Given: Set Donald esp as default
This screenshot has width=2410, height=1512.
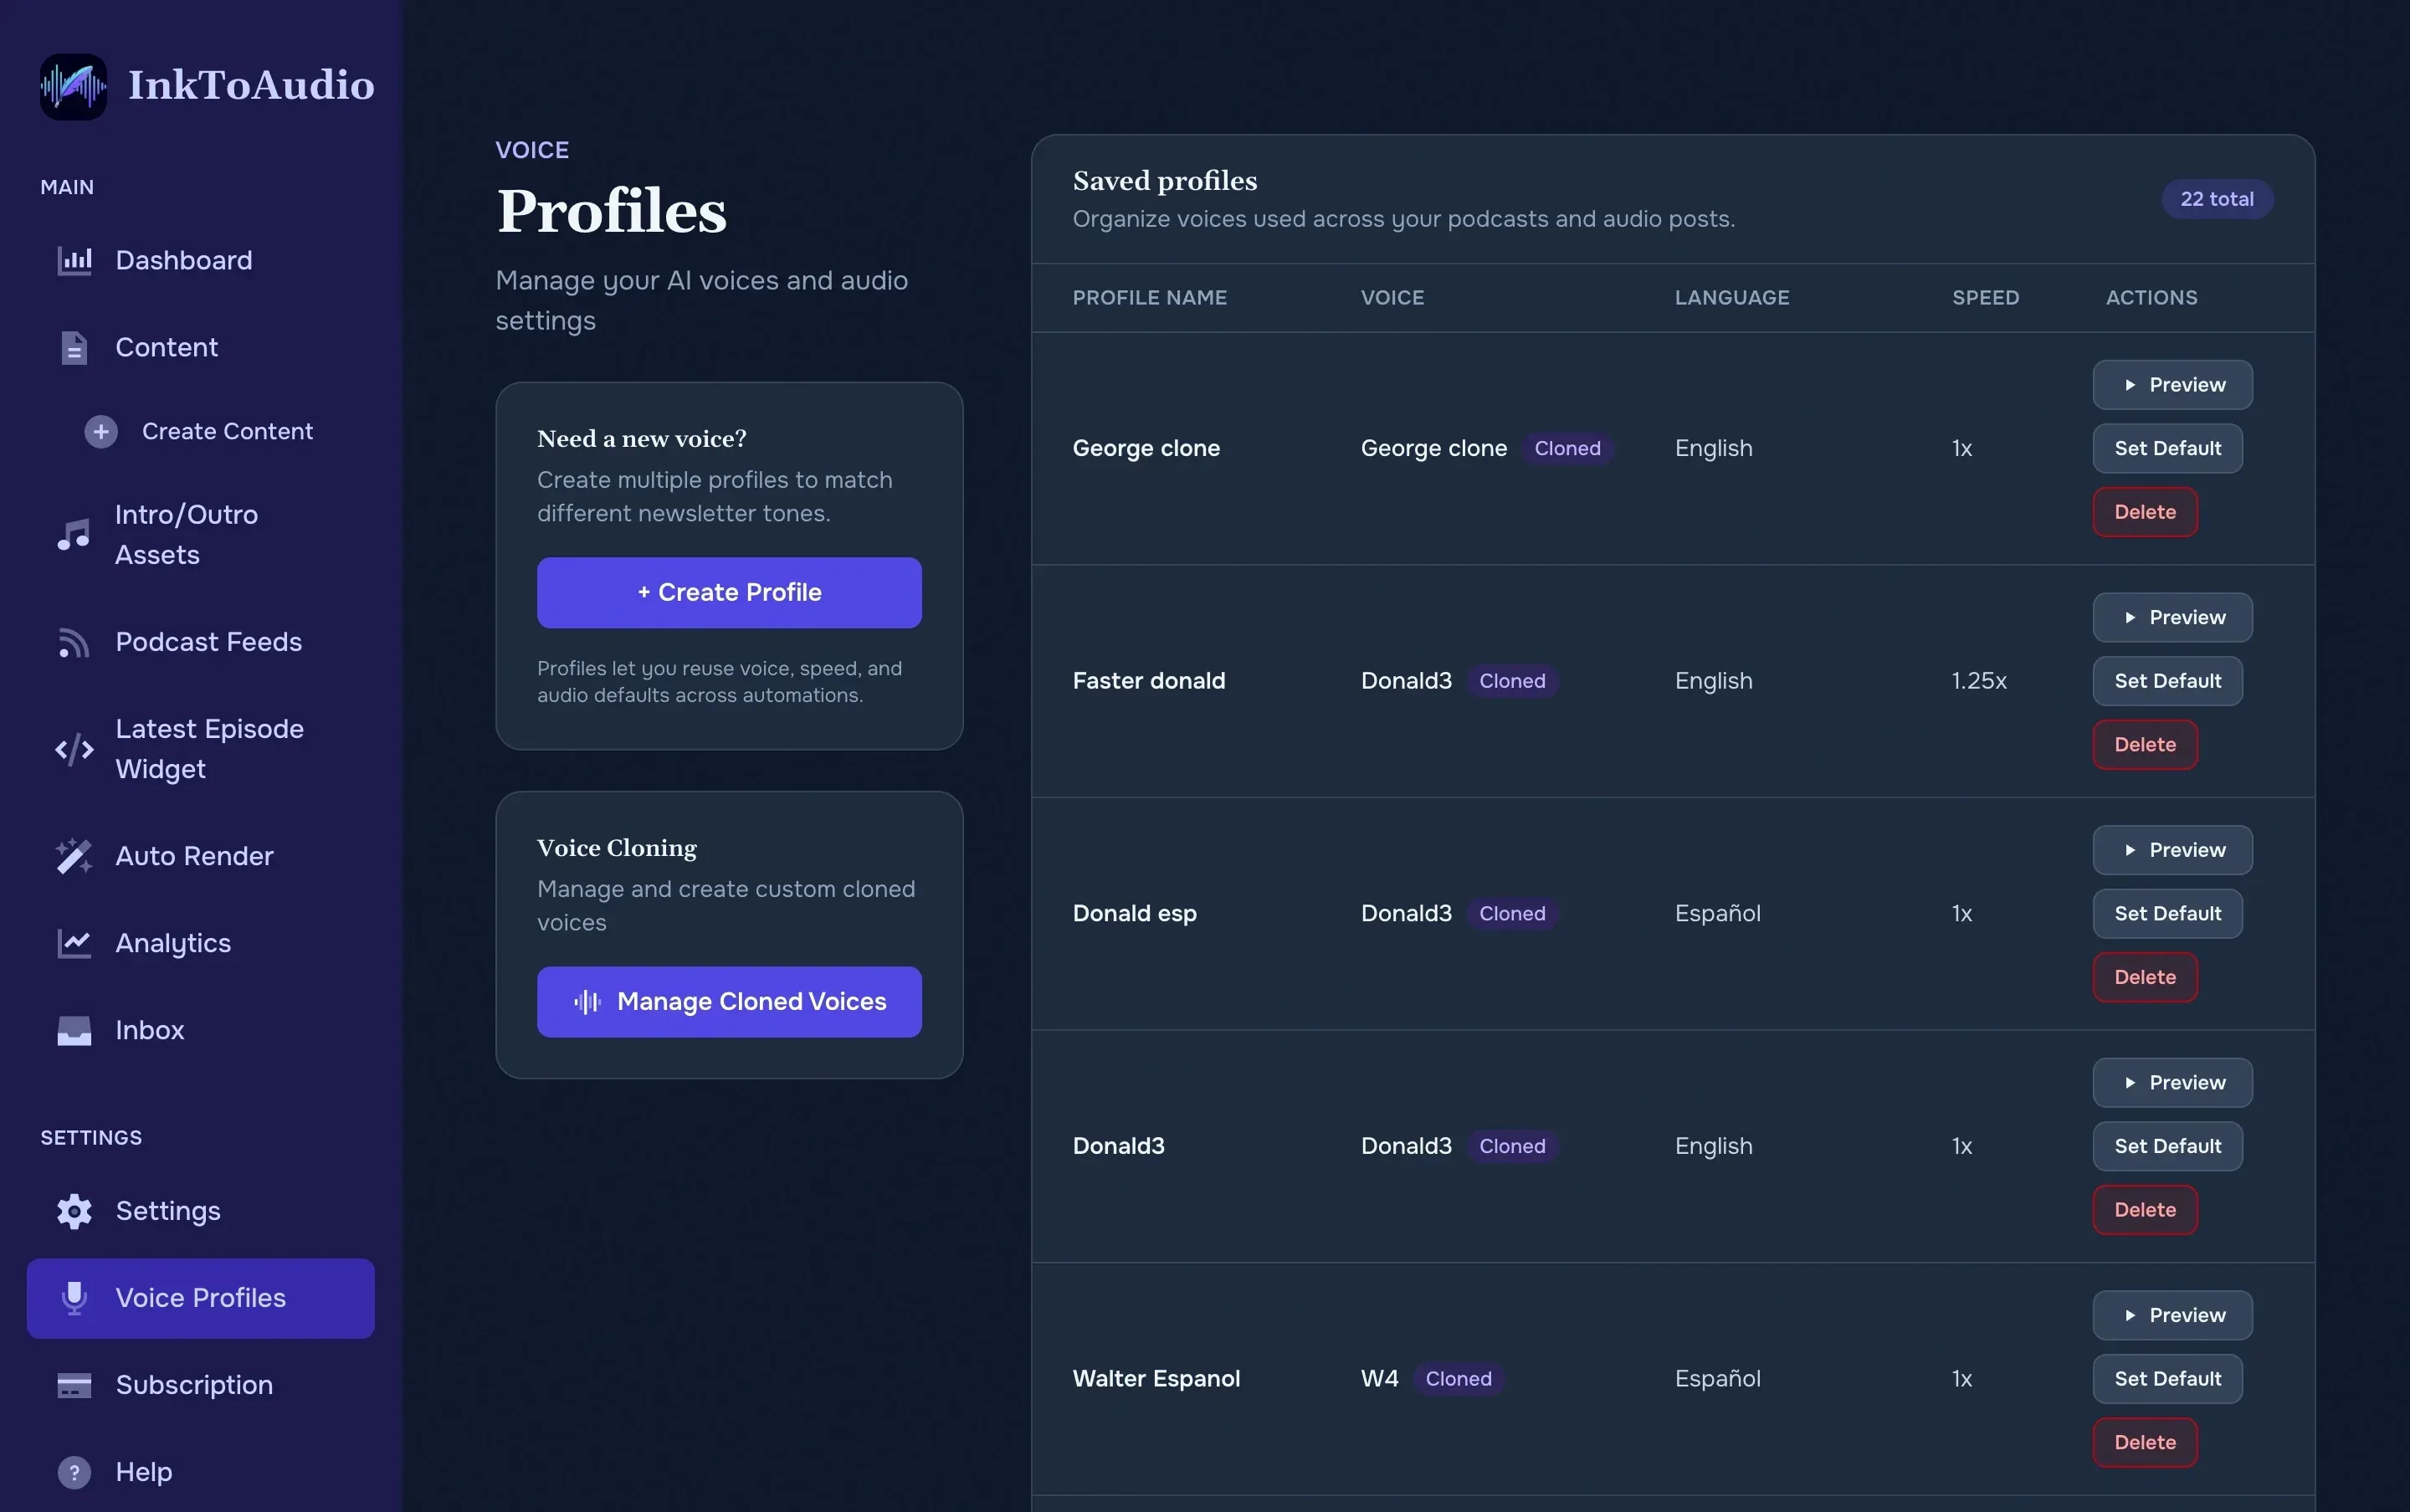Looking at the screenshot, I should pyautogui.click(x=2167, y=915).
